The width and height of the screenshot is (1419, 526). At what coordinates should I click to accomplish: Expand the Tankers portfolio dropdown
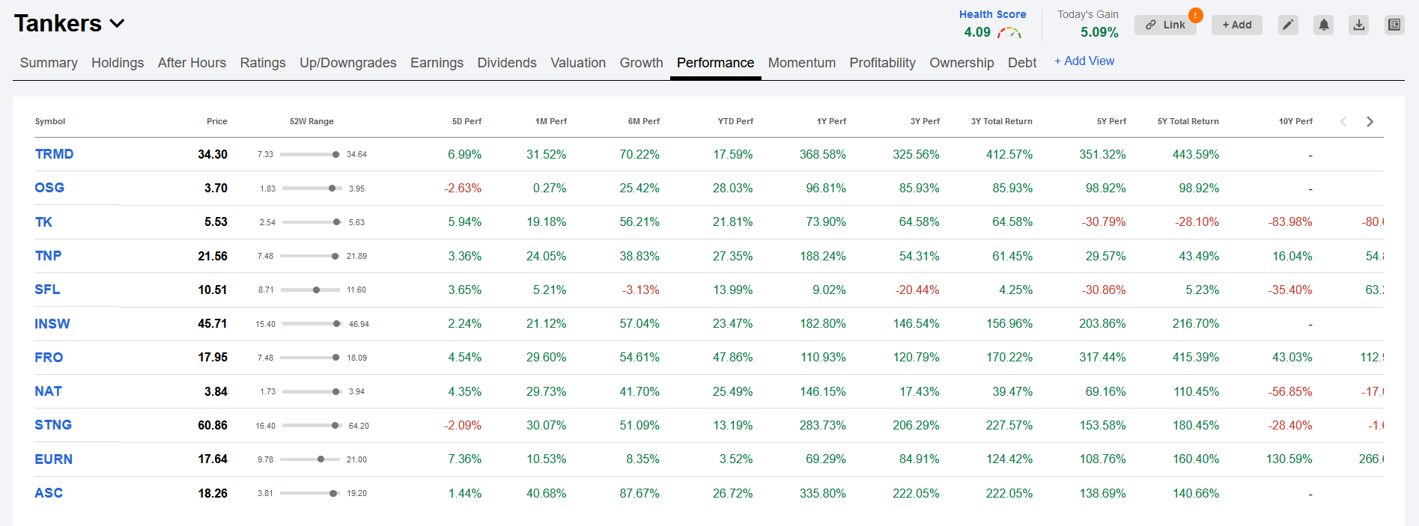click(x=117, y=24)
